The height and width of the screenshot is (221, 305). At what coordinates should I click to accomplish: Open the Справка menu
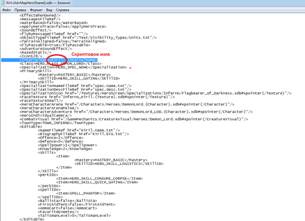click(x=63, y=10)
